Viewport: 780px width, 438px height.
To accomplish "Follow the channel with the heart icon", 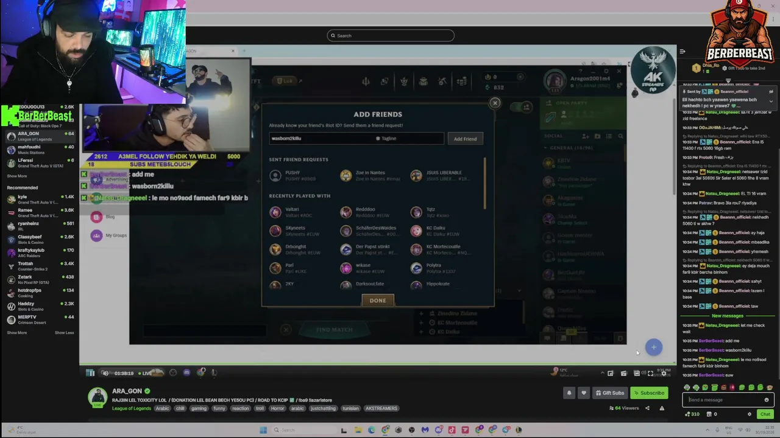I will click(x=583, y=393).
